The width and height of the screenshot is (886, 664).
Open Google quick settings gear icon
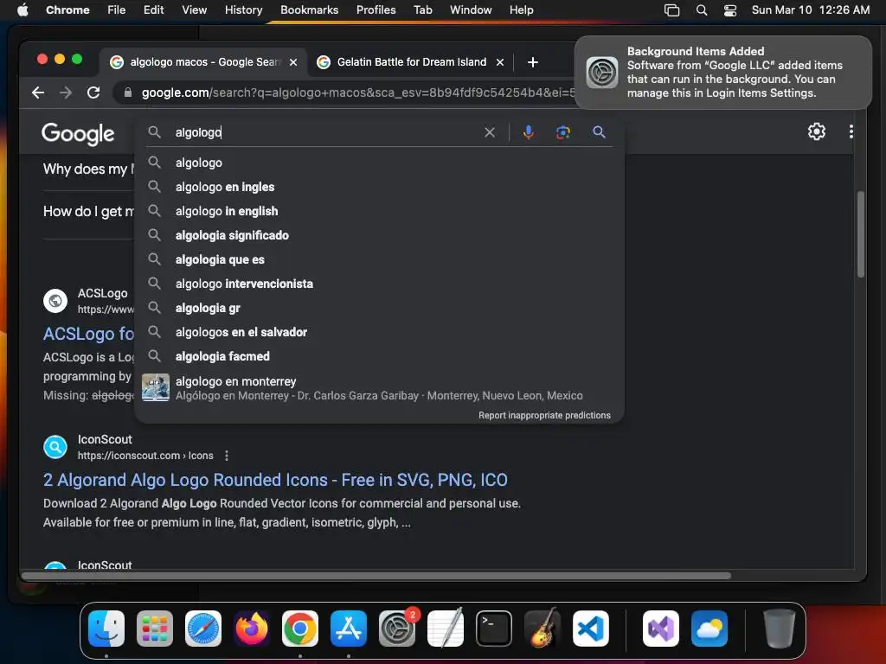[x=817, y=131]
